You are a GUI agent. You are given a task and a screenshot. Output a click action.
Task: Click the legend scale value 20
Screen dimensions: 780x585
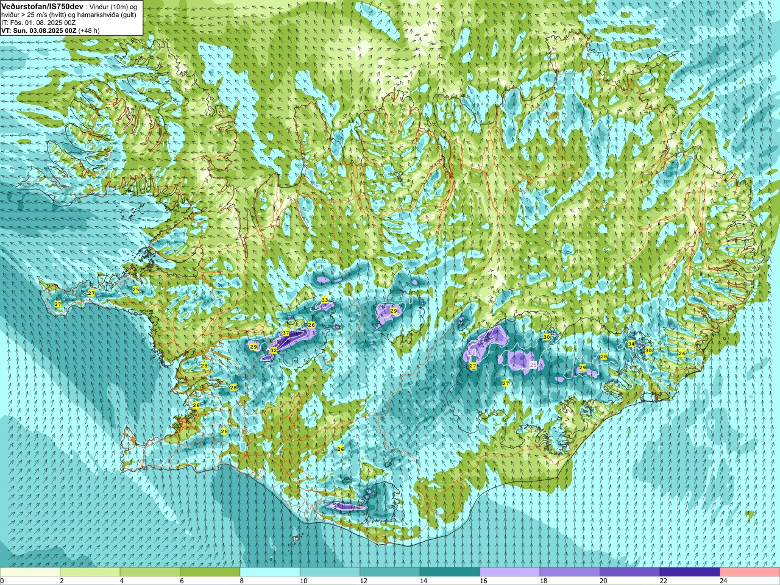pyautogui.click(x=603, y=581)
